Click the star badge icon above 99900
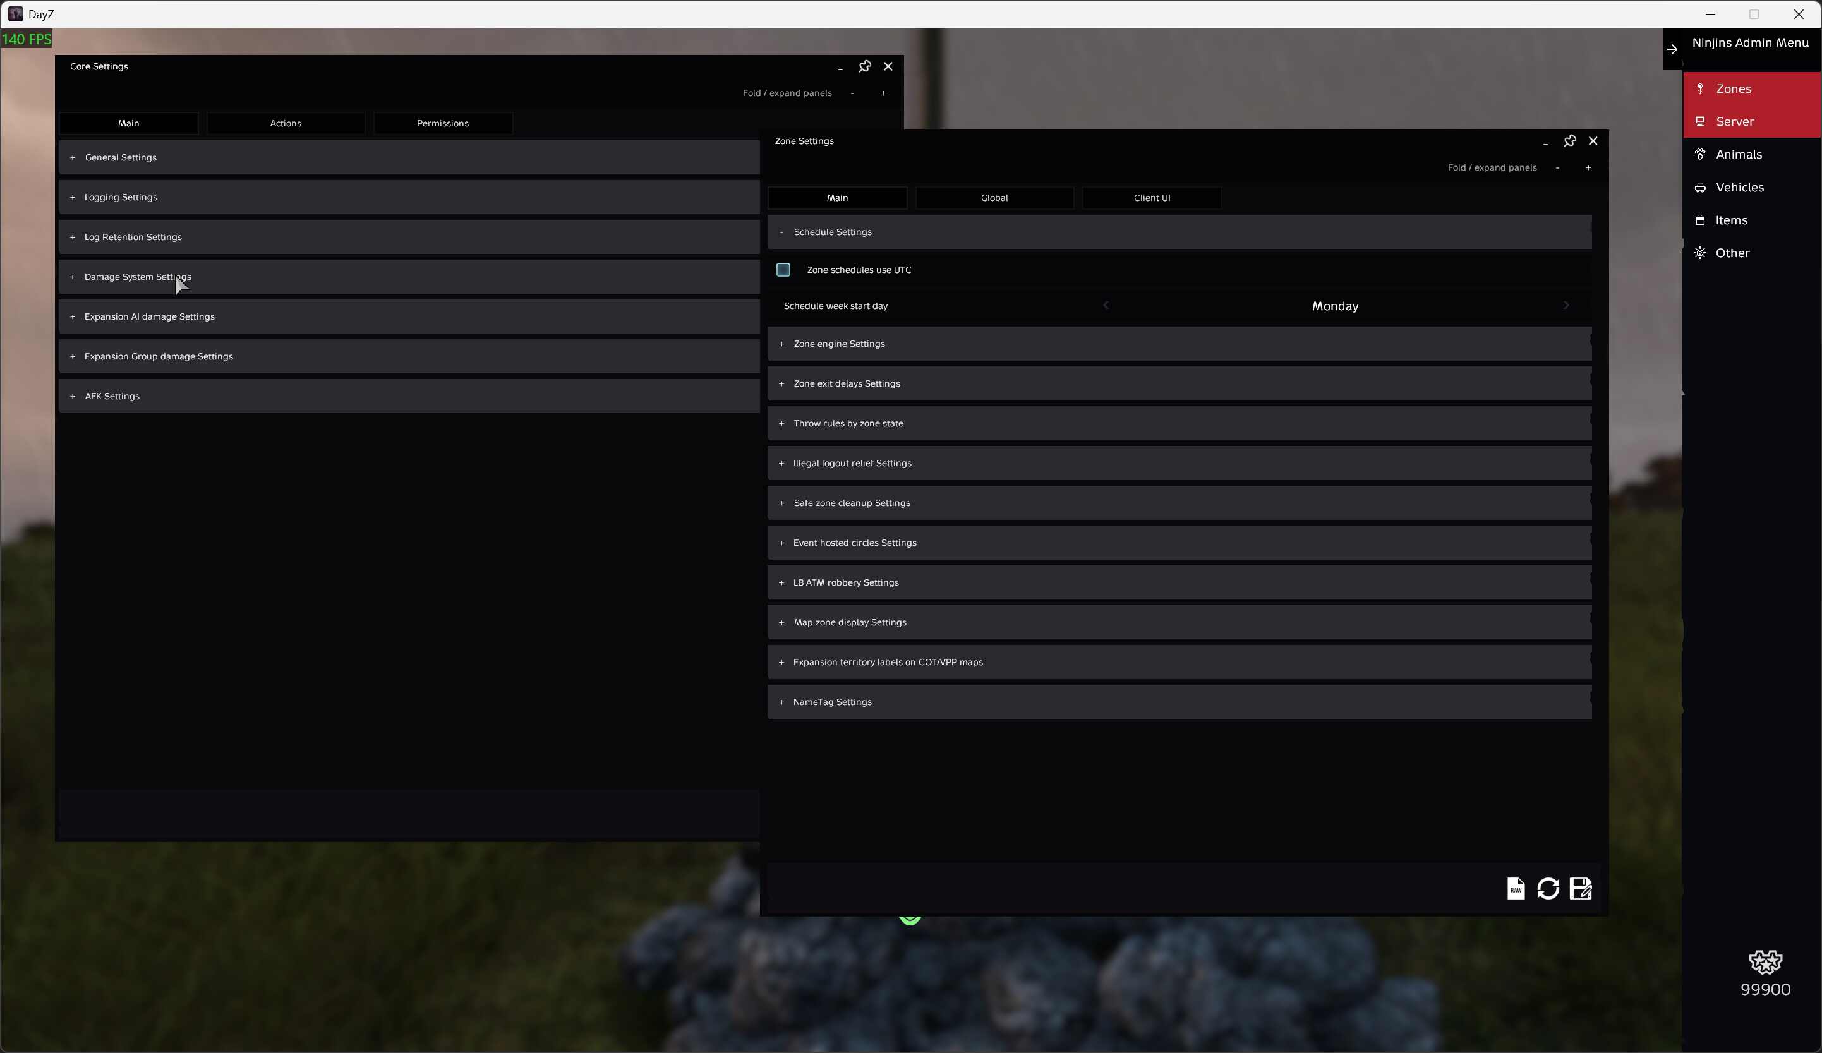 [x=1765, y=962]
